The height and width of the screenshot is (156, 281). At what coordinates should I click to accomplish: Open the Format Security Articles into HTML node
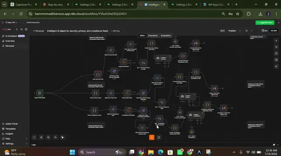coord(152,43)
